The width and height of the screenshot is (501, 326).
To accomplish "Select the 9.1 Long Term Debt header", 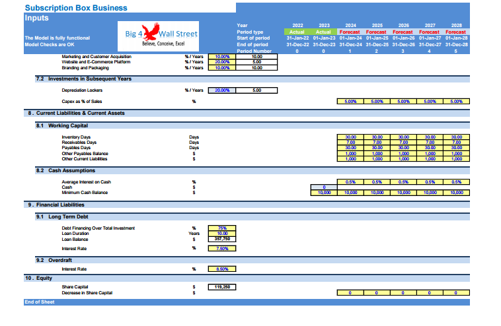I will pos(252,217).
